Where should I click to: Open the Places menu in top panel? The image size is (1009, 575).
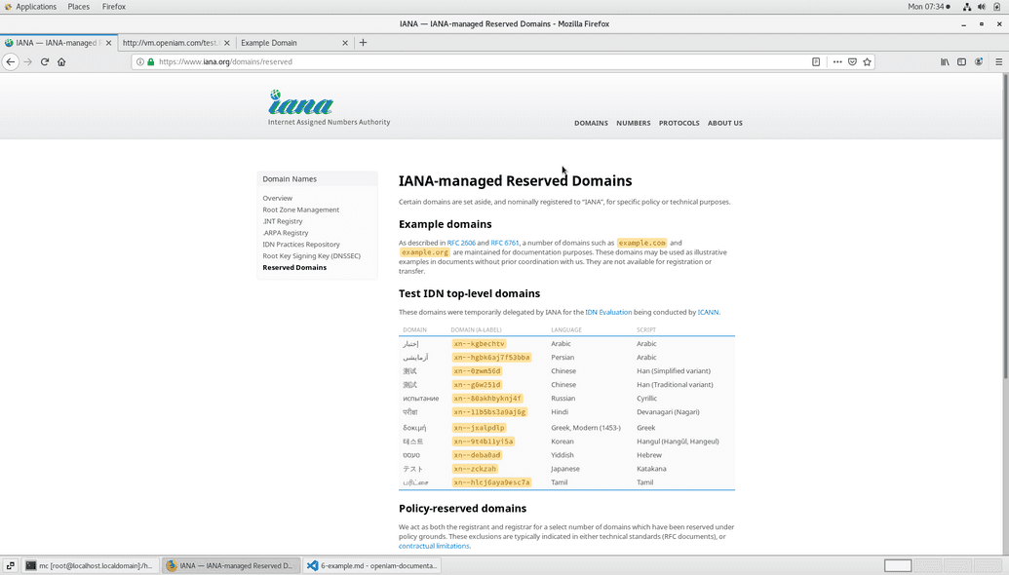pos(79,7)
